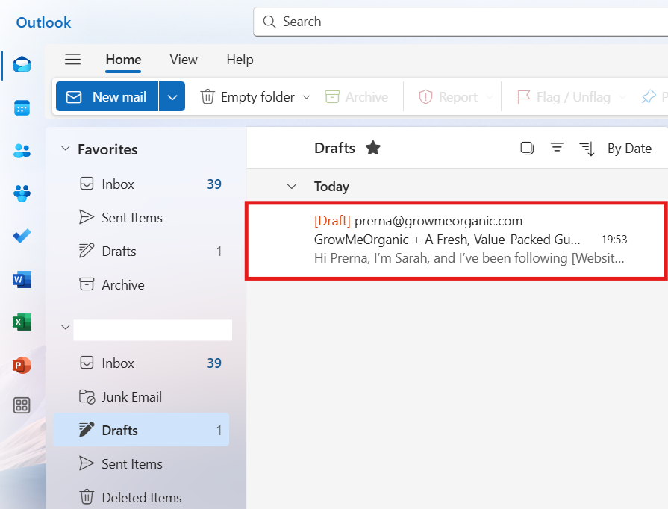Open the Filter messages icon

557,148
